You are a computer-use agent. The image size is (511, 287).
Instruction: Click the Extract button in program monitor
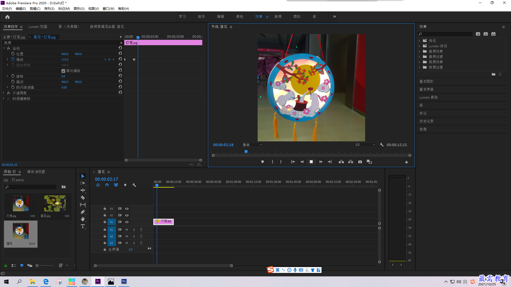point(351,162)
